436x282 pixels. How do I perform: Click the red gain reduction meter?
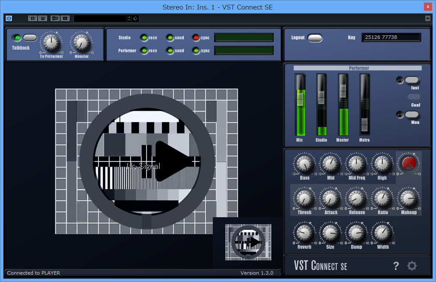[x=409, y=164]
